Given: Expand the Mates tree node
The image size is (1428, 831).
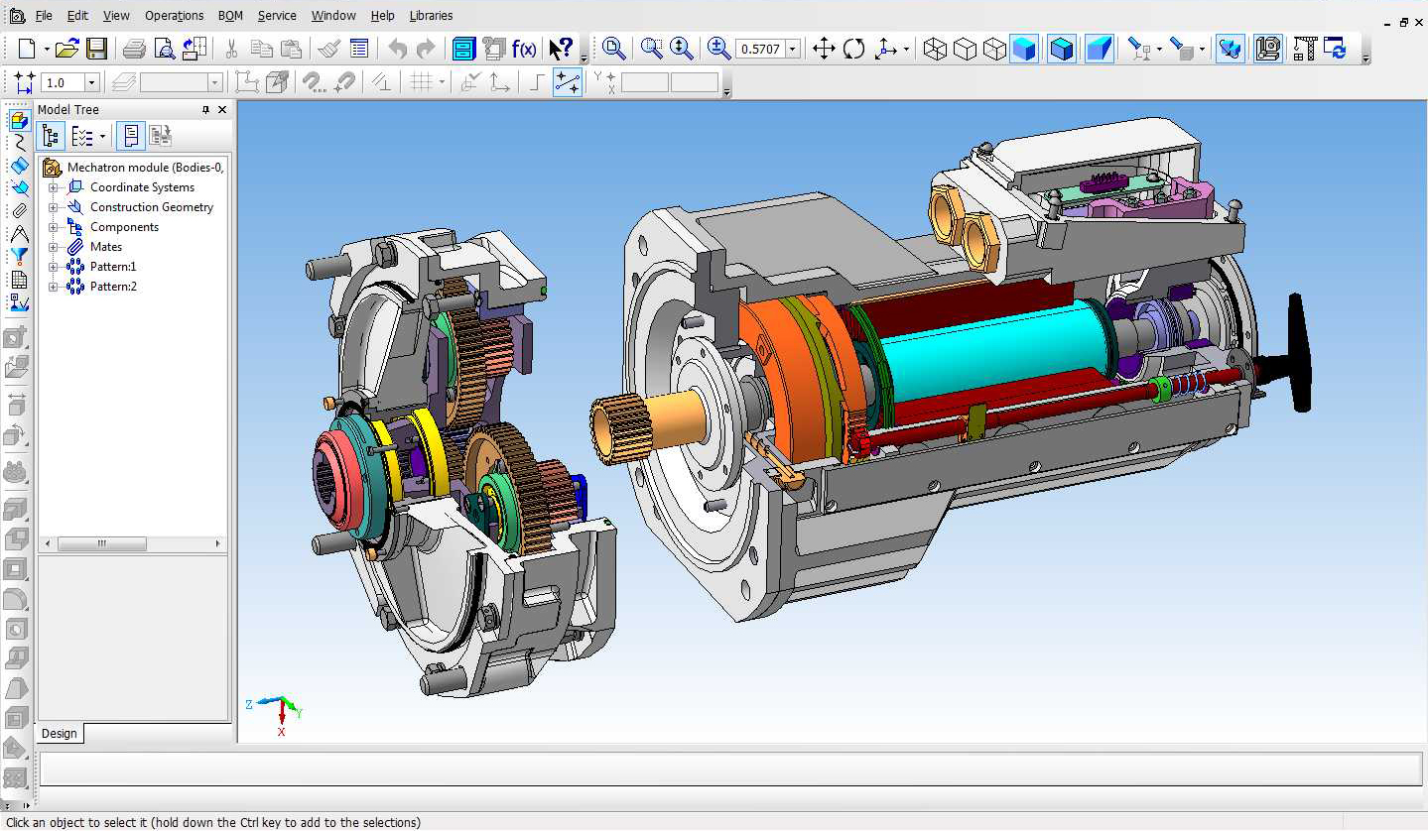Looking at the screenshot, I should tap(54, 247).
